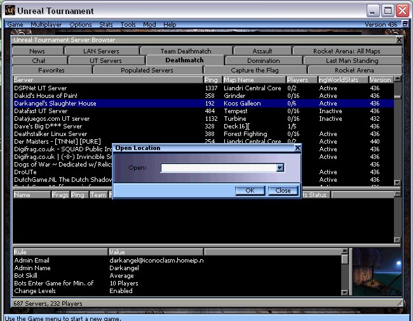Switch to the Domination tab
Viewport: 413px width, 321px height.
pyautogui.click(x=264, y=60)
